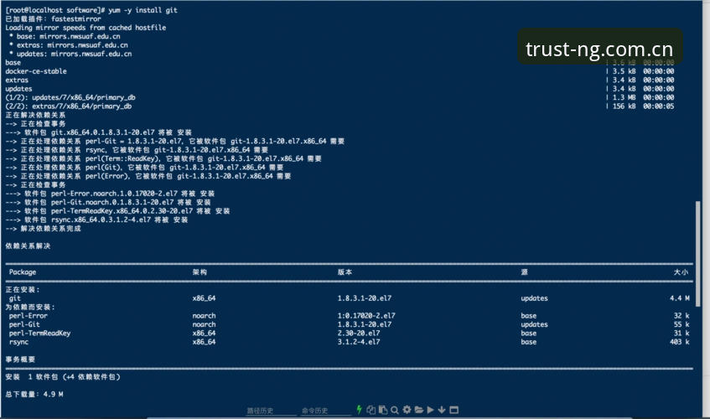Click the docker-ce-stable repository line
The width and height of the screenshot is (710, 419).
coord(36,71)
